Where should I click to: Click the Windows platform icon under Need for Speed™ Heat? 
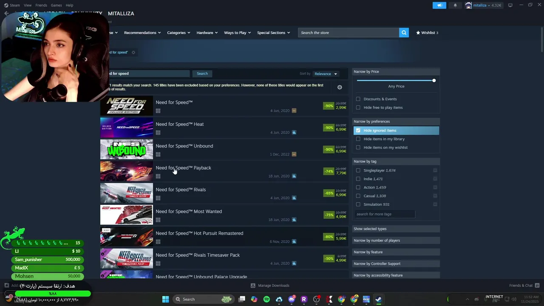pyautogui.click(x=158, y=133)
